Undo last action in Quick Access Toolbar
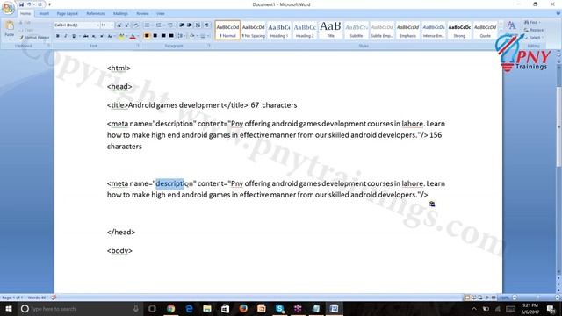Screen dimensions: 562x316 (x=29, y=4)
